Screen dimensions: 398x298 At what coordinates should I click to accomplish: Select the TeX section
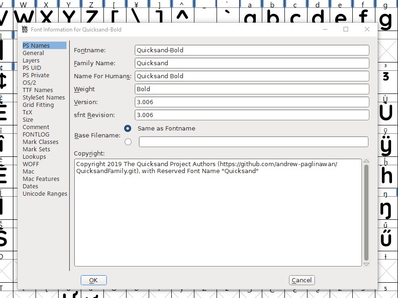[x=27, y=112]
